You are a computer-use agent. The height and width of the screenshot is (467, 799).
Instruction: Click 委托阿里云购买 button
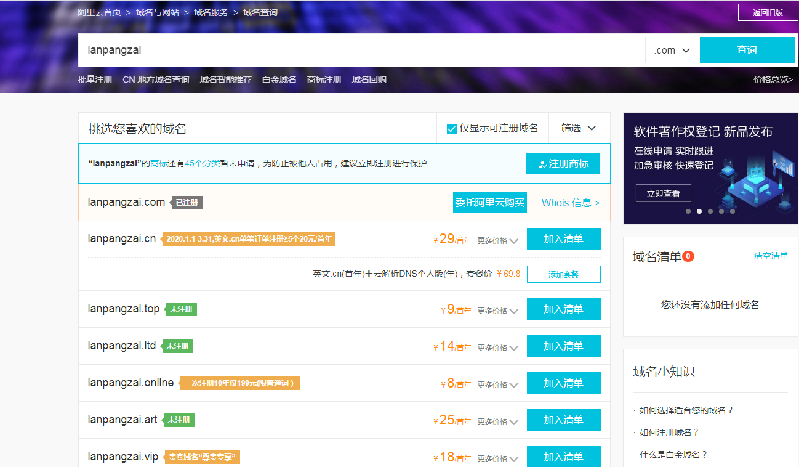point(490,202)
